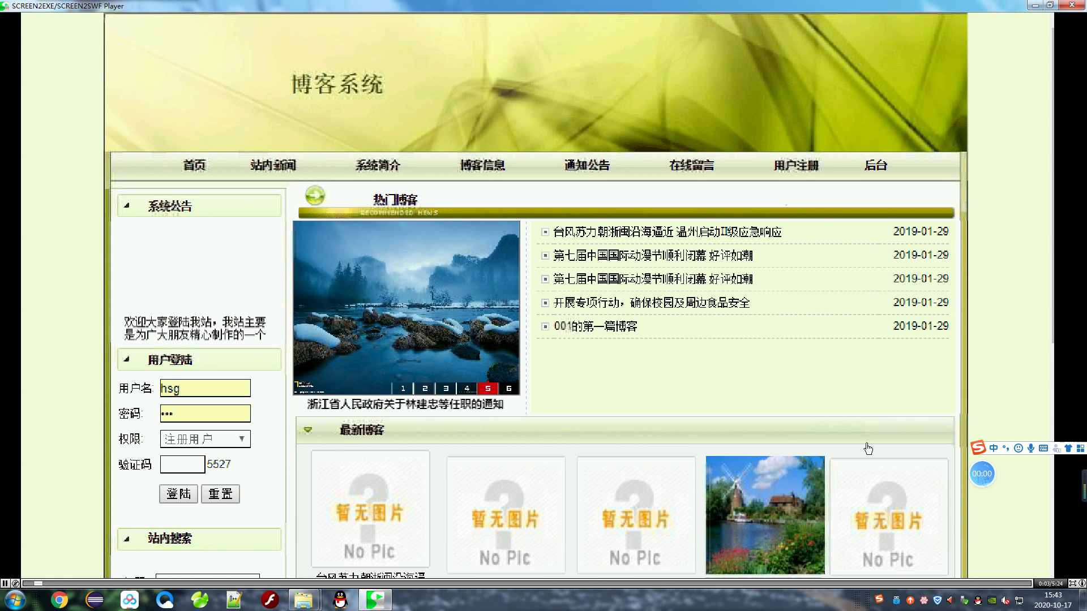The width and height of the screenshot is (1087, 611).
Task: Show slide 2 in the image slideshow
Action: (424, 388)
